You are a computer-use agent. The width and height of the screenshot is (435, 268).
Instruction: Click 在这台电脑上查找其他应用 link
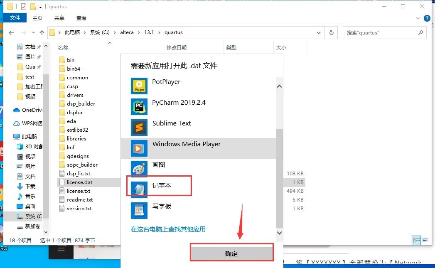click(168, 229)
